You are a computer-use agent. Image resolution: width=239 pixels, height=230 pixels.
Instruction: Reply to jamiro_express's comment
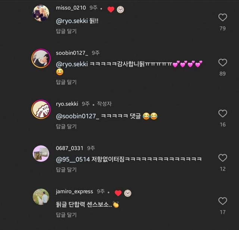tap(66, 215)
